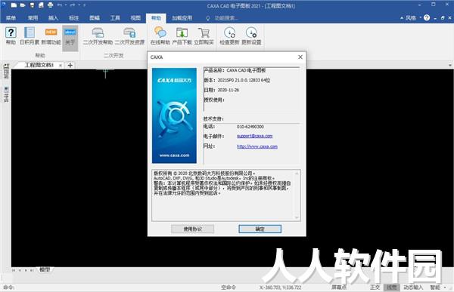Click the function search lightbulb icon
Image resolution: width=454 pixels, height=292 pixels.
click(207, 18)
